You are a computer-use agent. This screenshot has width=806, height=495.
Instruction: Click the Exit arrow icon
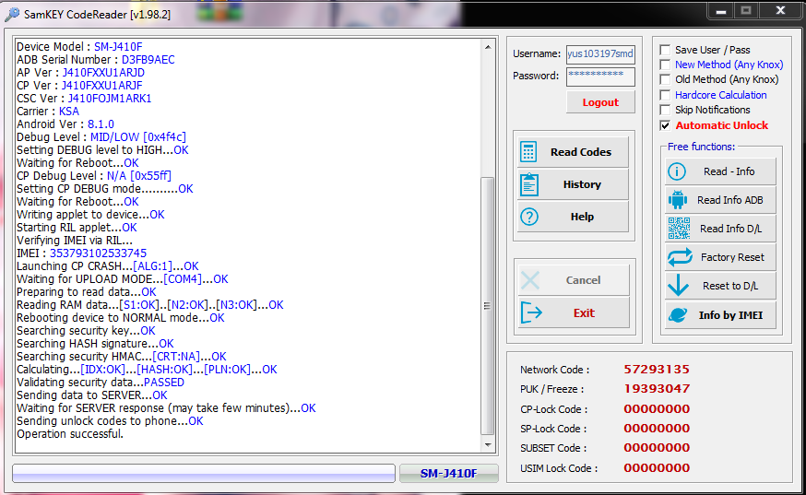coord(531,312)
